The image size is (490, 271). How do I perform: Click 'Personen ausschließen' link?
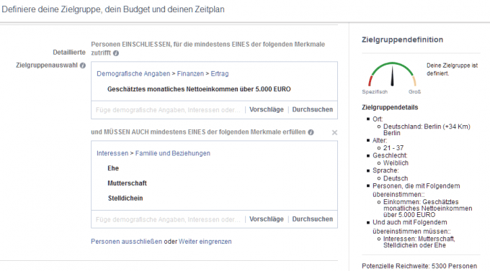[127, 242]
